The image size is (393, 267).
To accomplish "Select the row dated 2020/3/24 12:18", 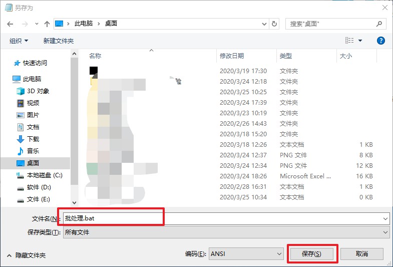I will 231,82.
